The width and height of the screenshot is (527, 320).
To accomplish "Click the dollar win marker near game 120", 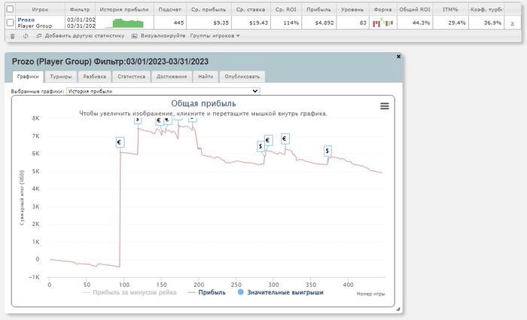I will click(x=138, y=120).
